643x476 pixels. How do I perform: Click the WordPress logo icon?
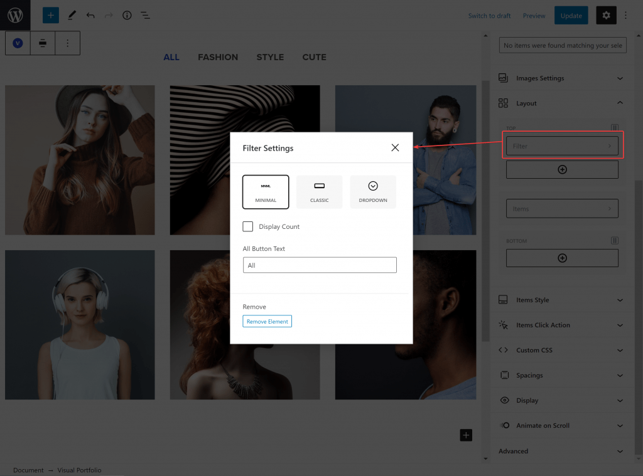(x=15, y=15)
